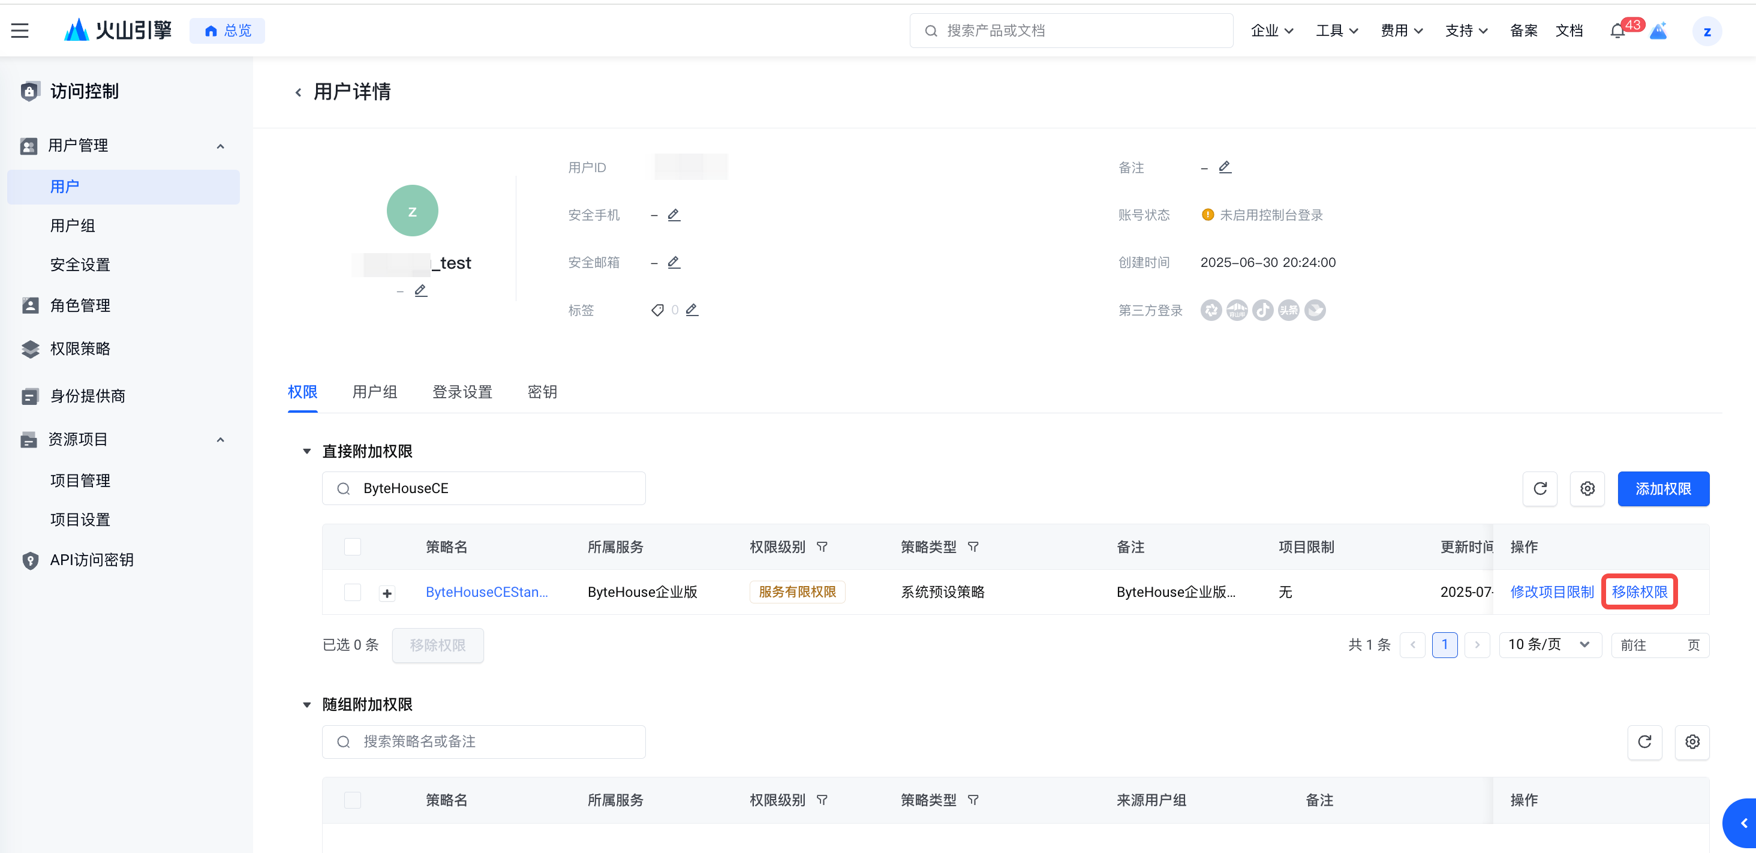The width and height of the screenshot is (1756, 853).
Task: Toggle select-all checkbox in 直接附加权限 header
Action: pos(353,547)
